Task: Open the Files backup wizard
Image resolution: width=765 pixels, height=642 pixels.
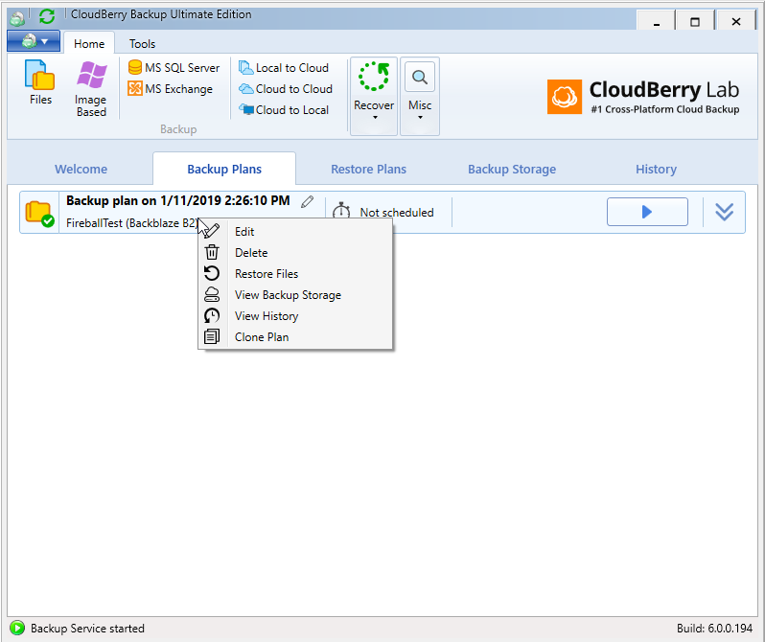Action: 40,82
